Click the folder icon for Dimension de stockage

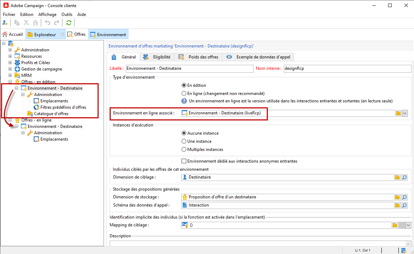click(x=397, y=197)
